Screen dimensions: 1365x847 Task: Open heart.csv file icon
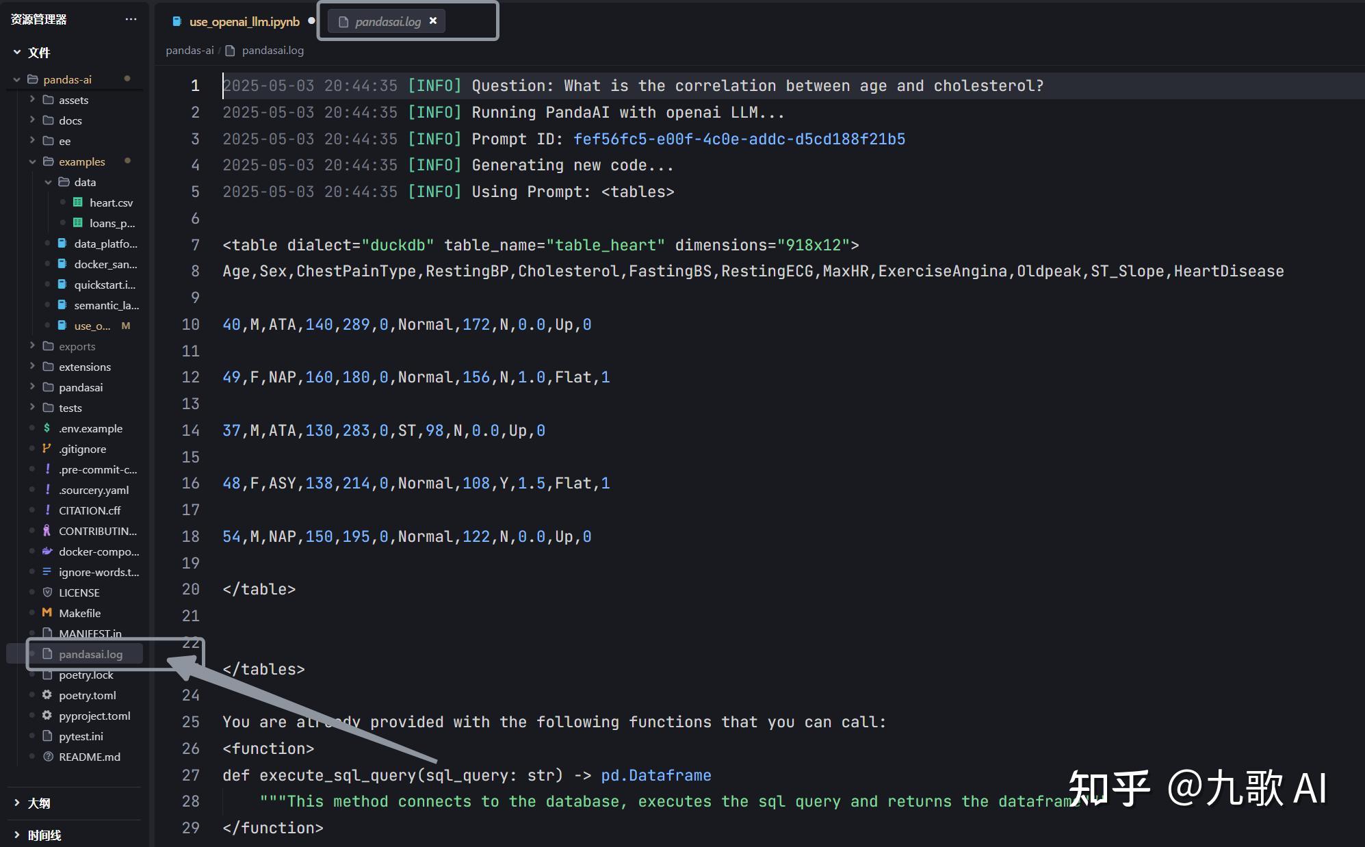(78, 203)
